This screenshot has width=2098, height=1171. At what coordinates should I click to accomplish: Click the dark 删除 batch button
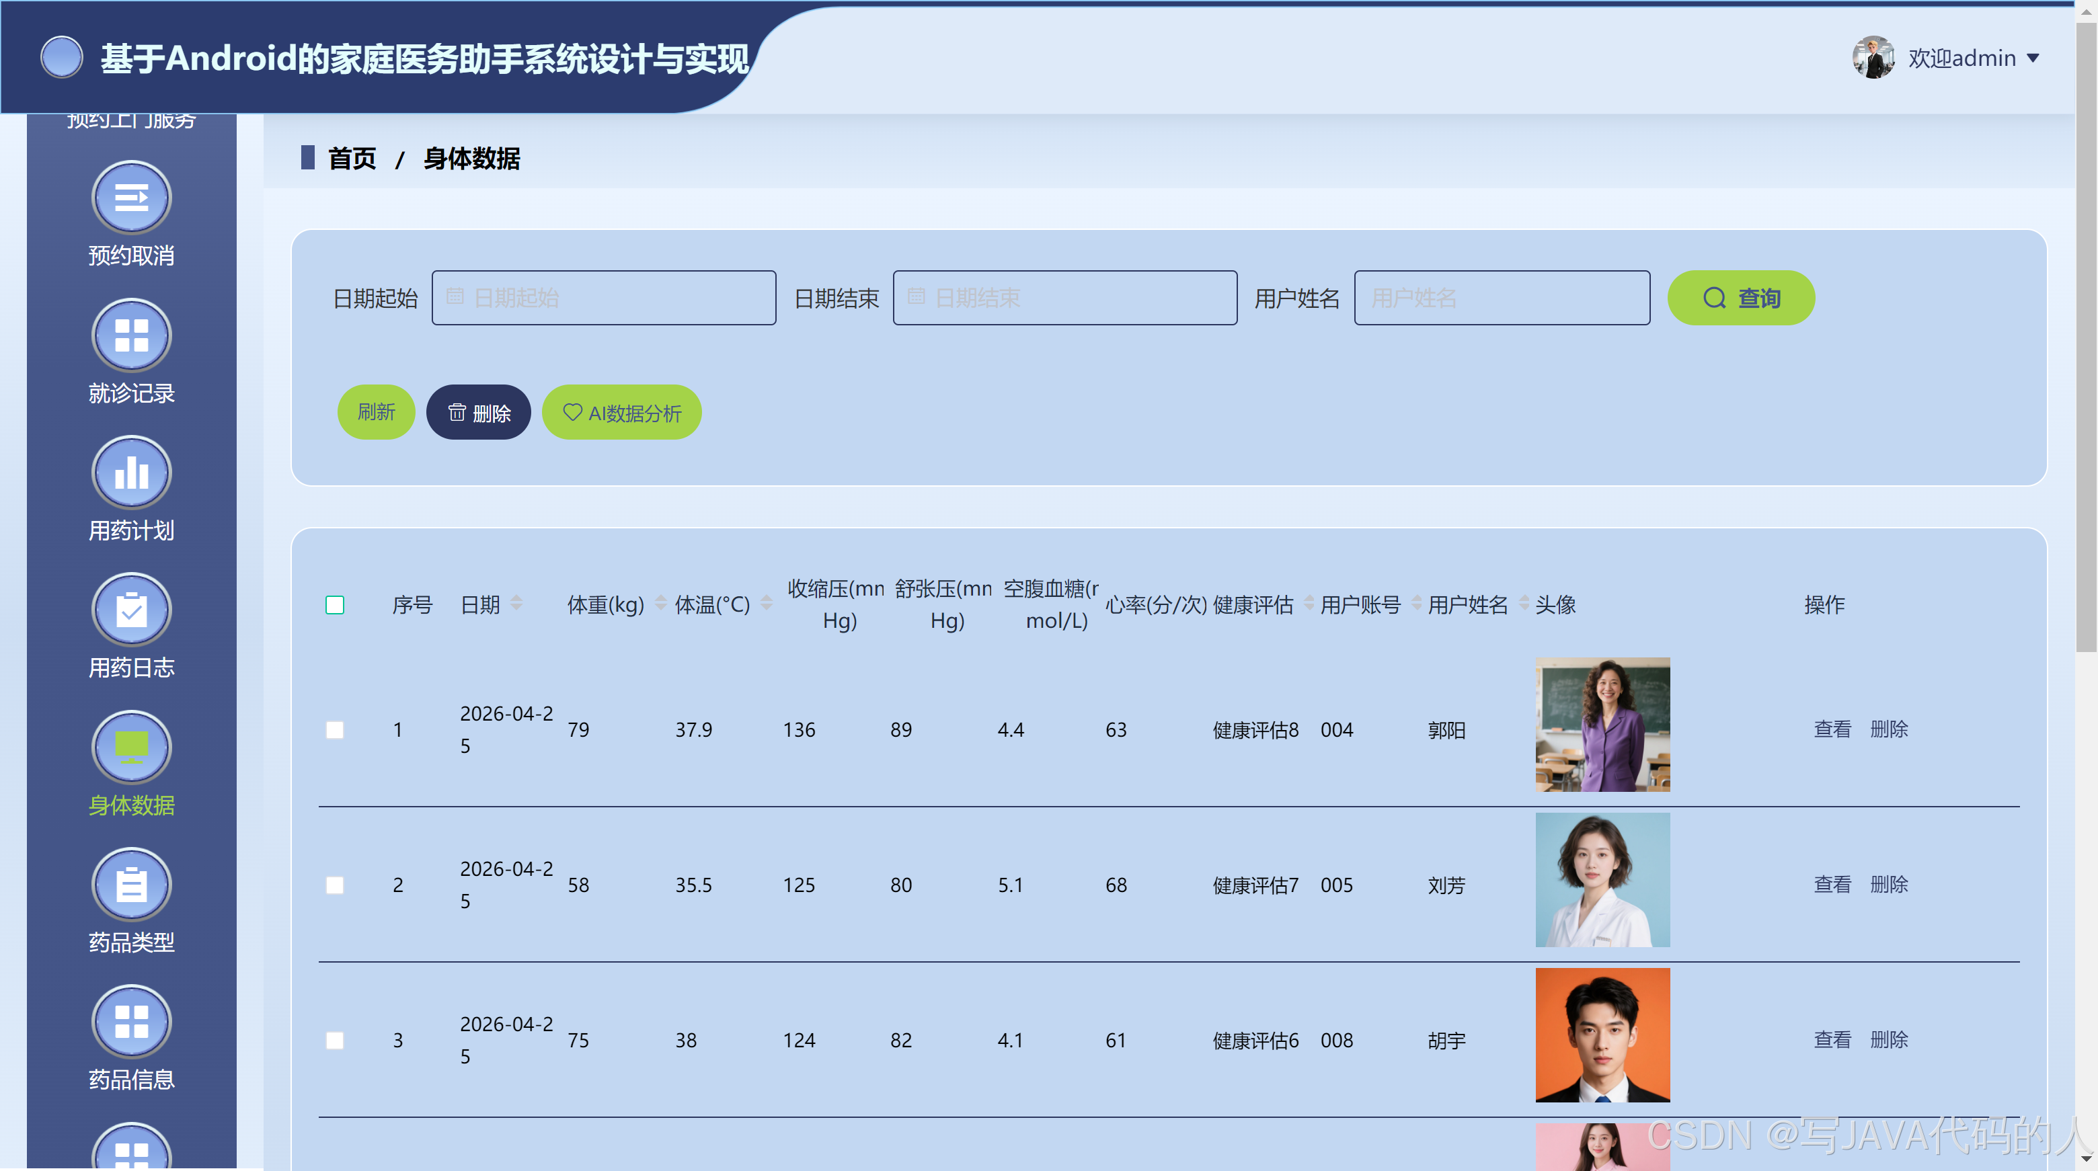click(x=479, y=412)
